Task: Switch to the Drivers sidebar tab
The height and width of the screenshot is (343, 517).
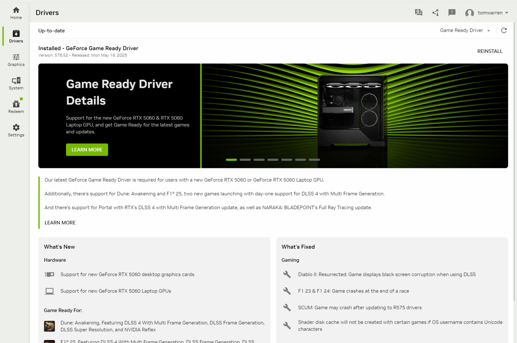Action: click(x=16, y=37)
